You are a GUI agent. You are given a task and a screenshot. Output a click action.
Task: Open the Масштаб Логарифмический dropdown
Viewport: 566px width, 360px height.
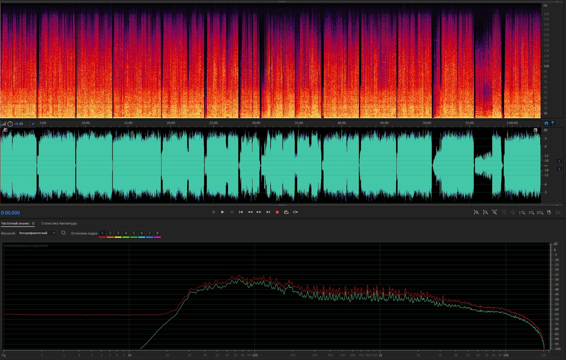[37, 233]
